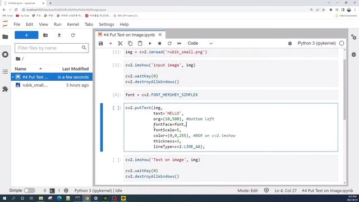
Task: Open the right sidebar debugger panel
Action: [x=354, y=54]
